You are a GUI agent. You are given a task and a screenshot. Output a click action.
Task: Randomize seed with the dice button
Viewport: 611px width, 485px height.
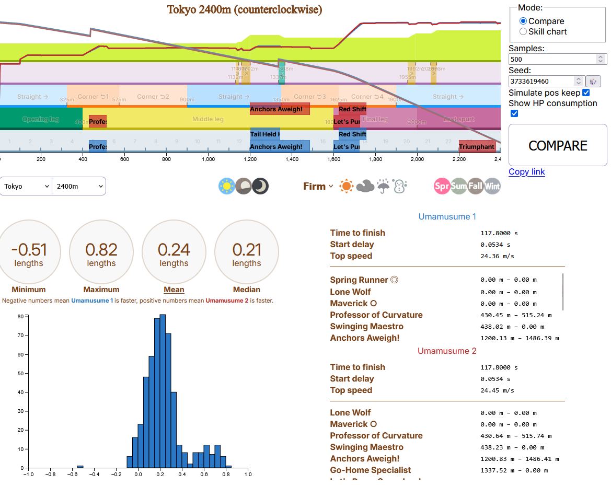tap(593, 82)
